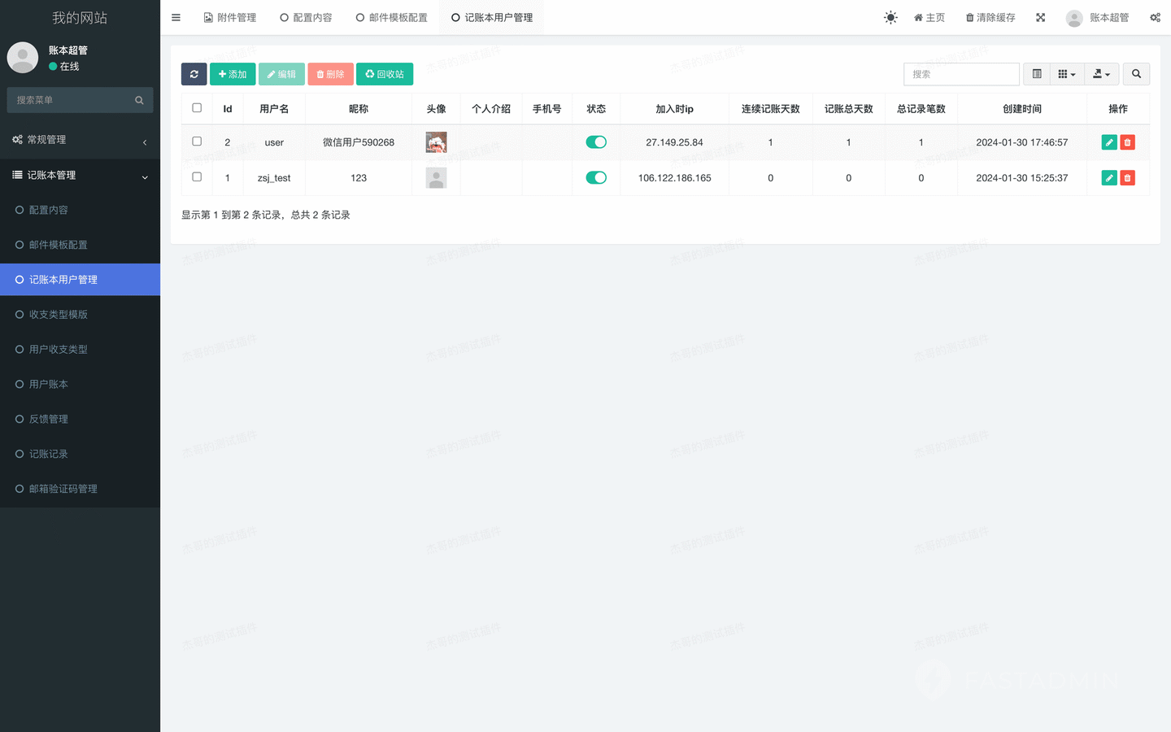Screen dimensions: 1171x732
Task: Toggle the sidebar hamburger menu icon
Action: coord(176,17)
